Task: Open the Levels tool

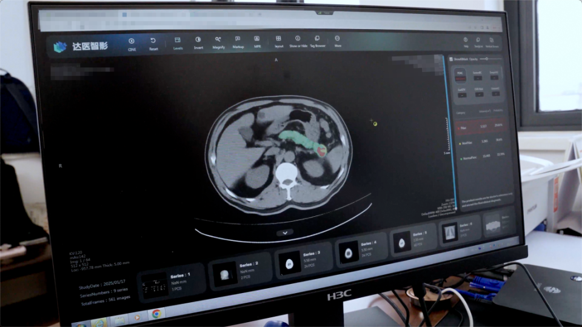Action: 178,43
